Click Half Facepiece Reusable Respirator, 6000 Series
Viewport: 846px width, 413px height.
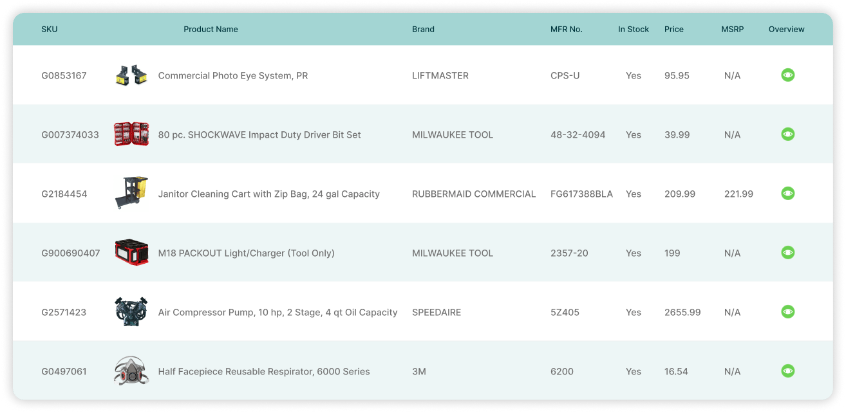point(264,371)
